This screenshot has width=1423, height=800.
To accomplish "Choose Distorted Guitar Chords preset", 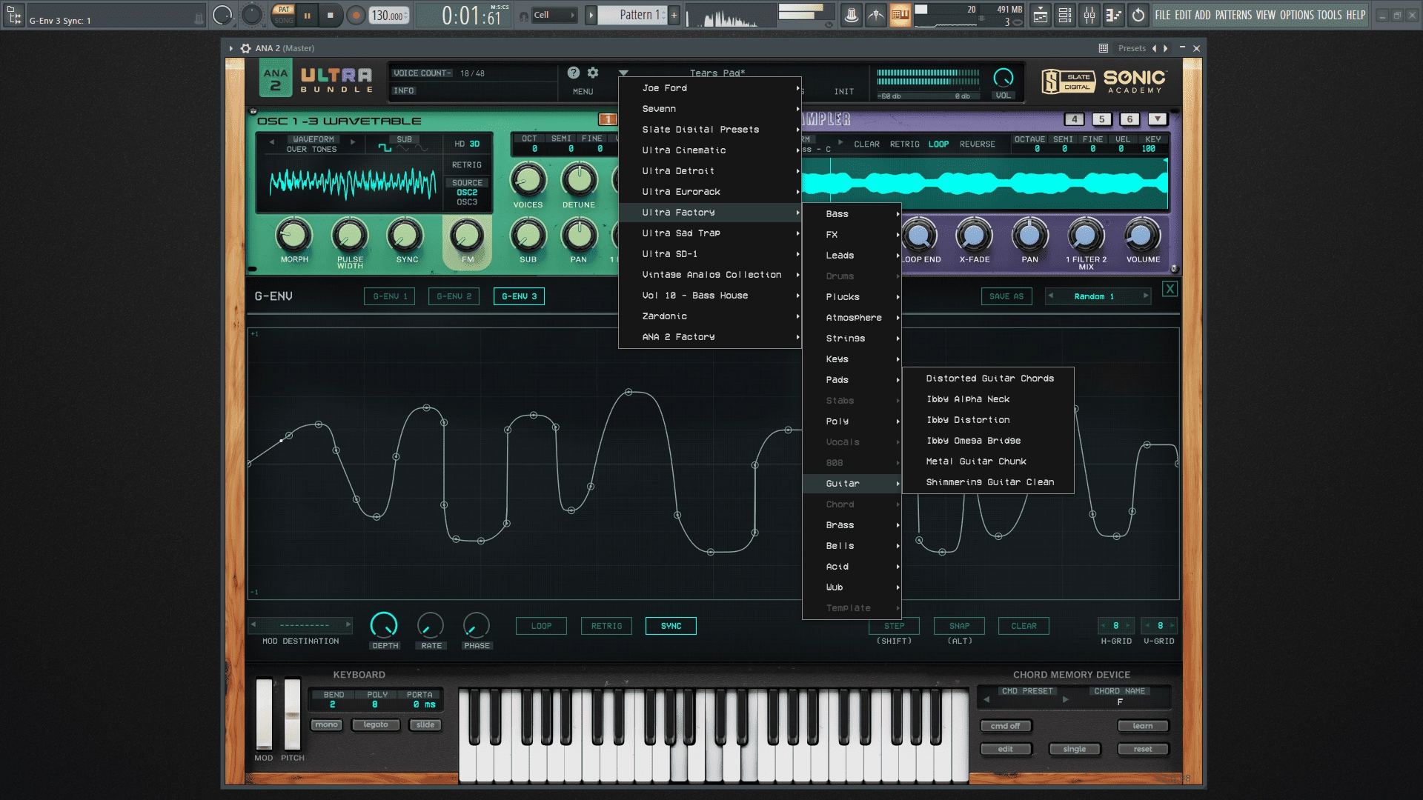I will pos(989,378).
